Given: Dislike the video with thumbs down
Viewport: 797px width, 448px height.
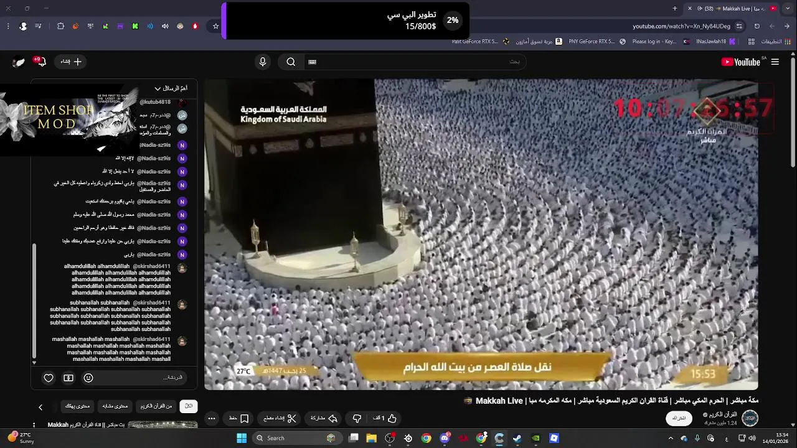Looking at the screenshot, I should (x=357, y=419).
